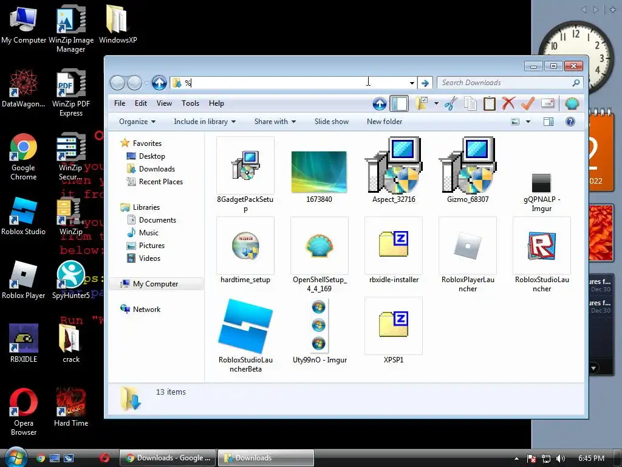Open the Edit menu
This screenshot has height=467, width=622.
[x=141, y=103]
